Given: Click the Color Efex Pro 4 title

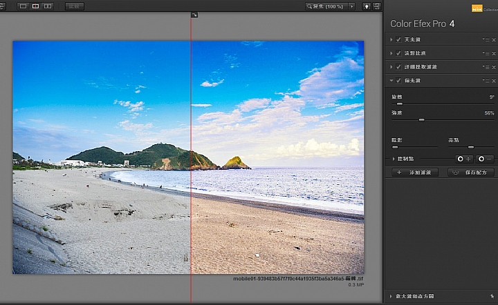Looking at the screenshot, I should click(x=422, y=23).
